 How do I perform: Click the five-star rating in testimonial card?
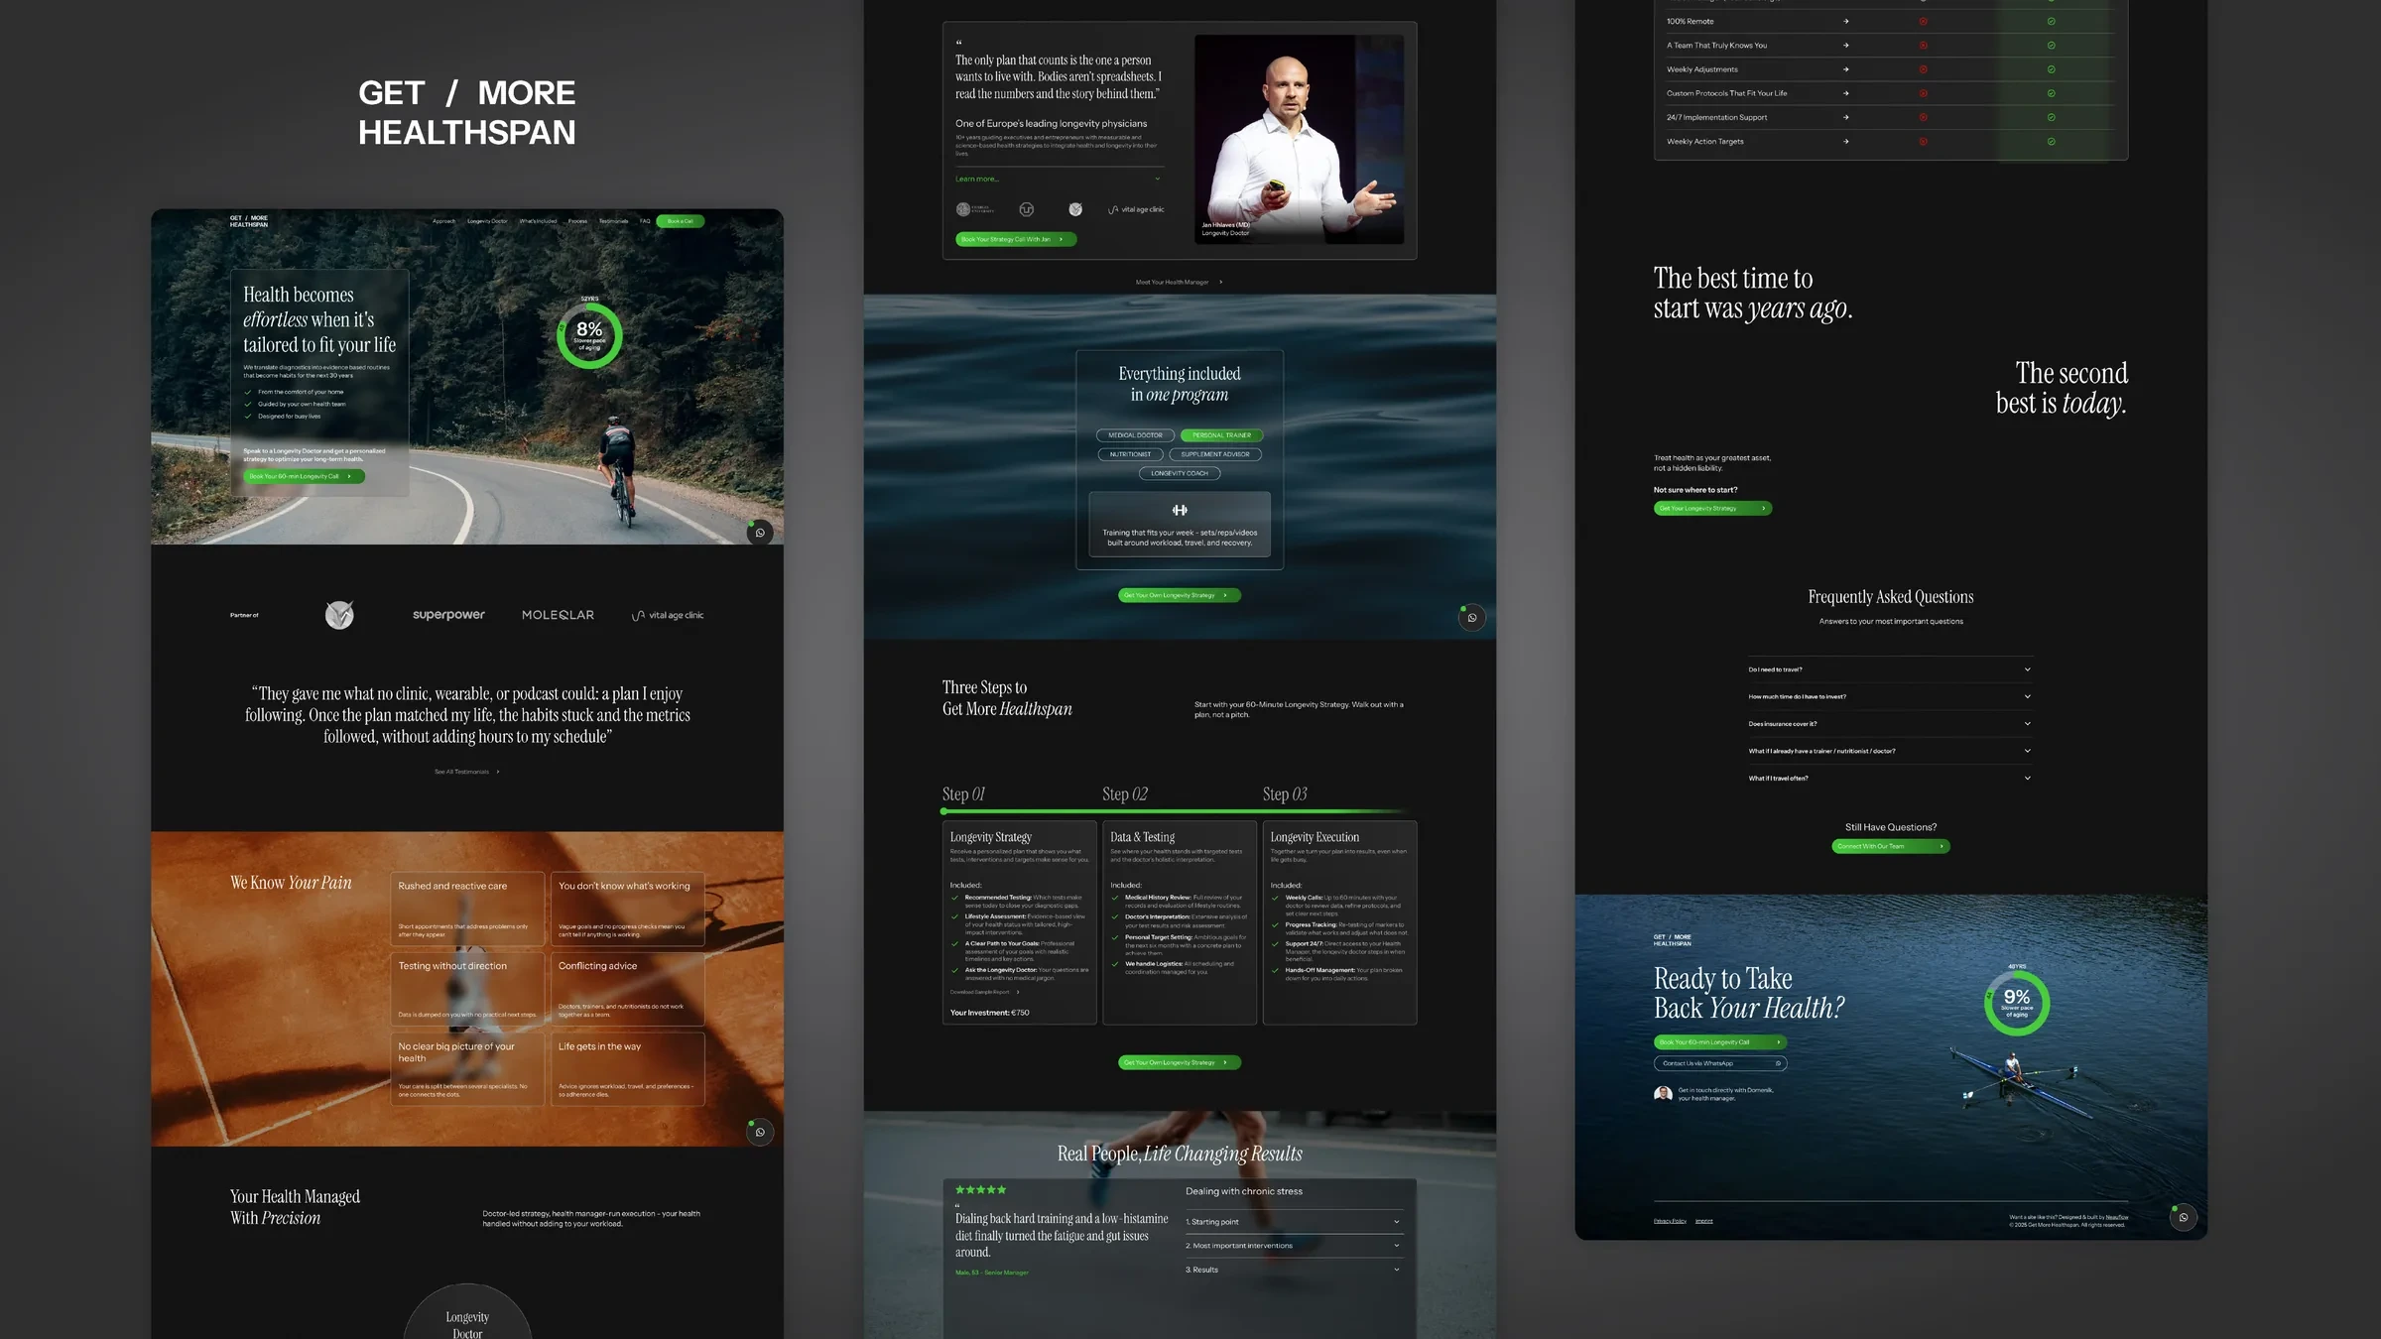[x=981, y=1189]
